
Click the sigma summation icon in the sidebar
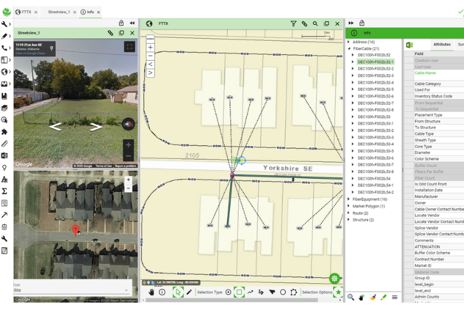[4, 192]
